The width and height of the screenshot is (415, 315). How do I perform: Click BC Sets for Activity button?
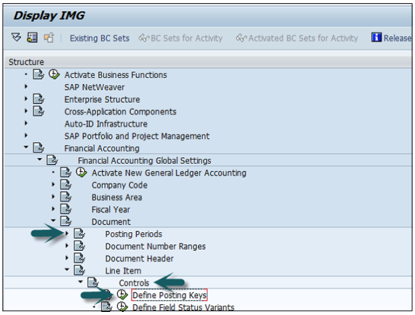180,38
